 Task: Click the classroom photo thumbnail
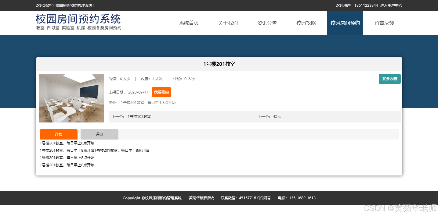pos(71,98)
